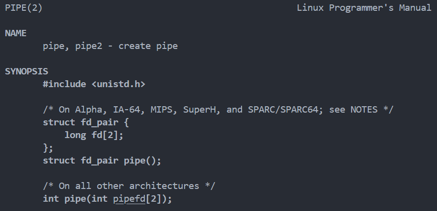
Task: Click the struct fd_pair { line
Action: coord(86,122)
